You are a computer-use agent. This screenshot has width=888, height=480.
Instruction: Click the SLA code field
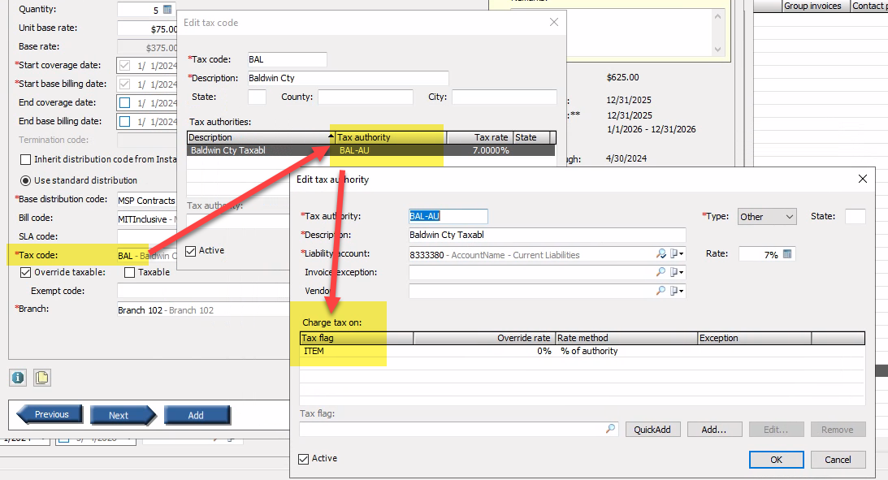(147, 236)
